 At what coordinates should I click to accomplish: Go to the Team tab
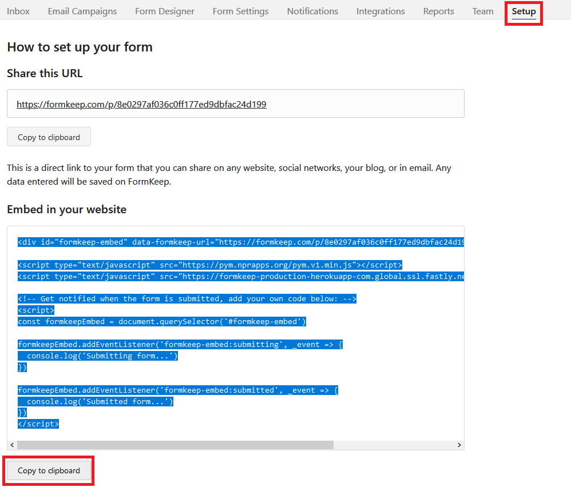[x=483, y=11]
